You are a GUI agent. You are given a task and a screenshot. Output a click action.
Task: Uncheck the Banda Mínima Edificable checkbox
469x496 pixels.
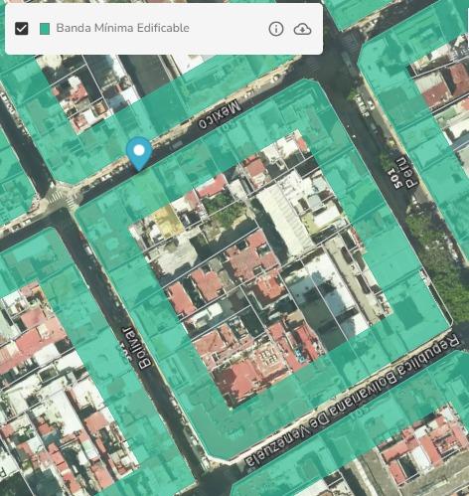point(22,29)
